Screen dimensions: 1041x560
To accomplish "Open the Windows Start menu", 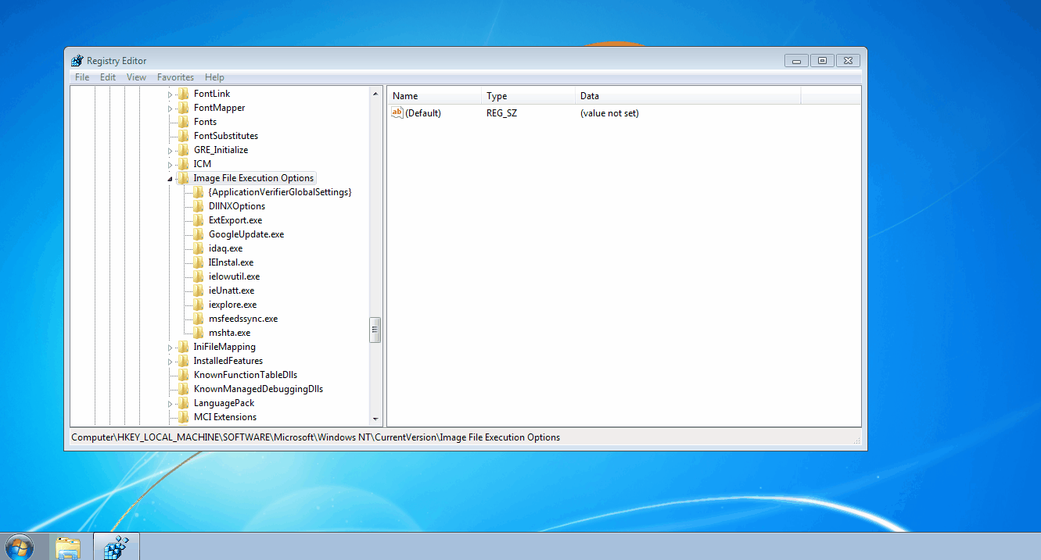I will click(19, 548).
